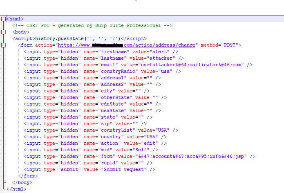The height and width of the screenshot is (193, 284).
Task: Click the closing form tag
Action: click(x=28, y=176)
